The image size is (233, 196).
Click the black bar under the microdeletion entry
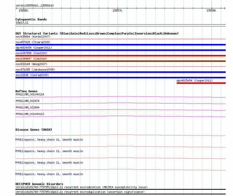120,189
